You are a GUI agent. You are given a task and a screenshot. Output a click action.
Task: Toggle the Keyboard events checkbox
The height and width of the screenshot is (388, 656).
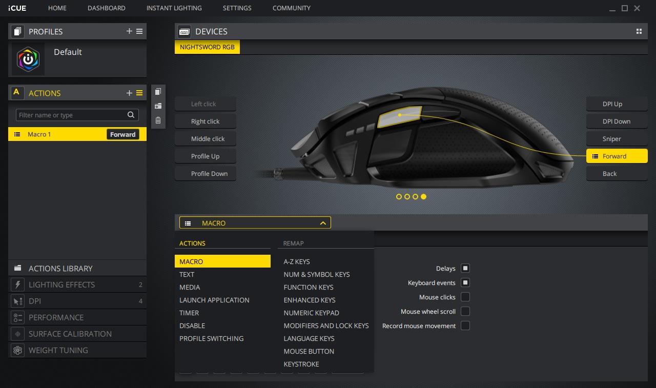point(465,282)
